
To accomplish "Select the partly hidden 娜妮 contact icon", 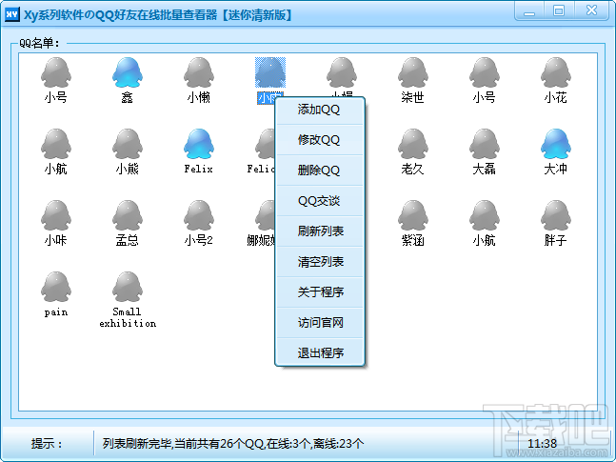I will 266,215.
